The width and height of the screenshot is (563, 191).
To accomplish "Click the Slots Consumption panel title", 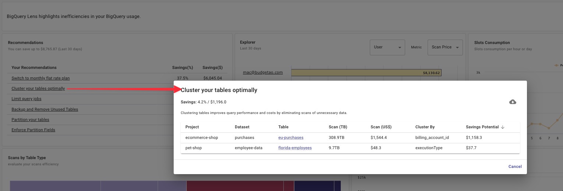I will coord(492,43).
